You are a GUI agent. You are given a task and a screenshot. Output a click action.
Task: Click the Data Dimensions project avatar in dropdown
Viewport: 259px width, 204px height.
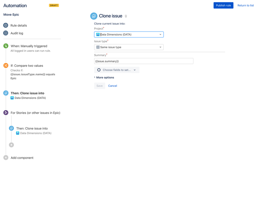tap(98, 34)
